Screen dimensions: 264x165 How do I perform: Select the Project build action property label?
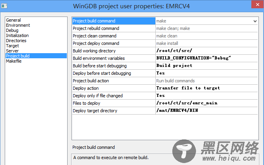91,81
